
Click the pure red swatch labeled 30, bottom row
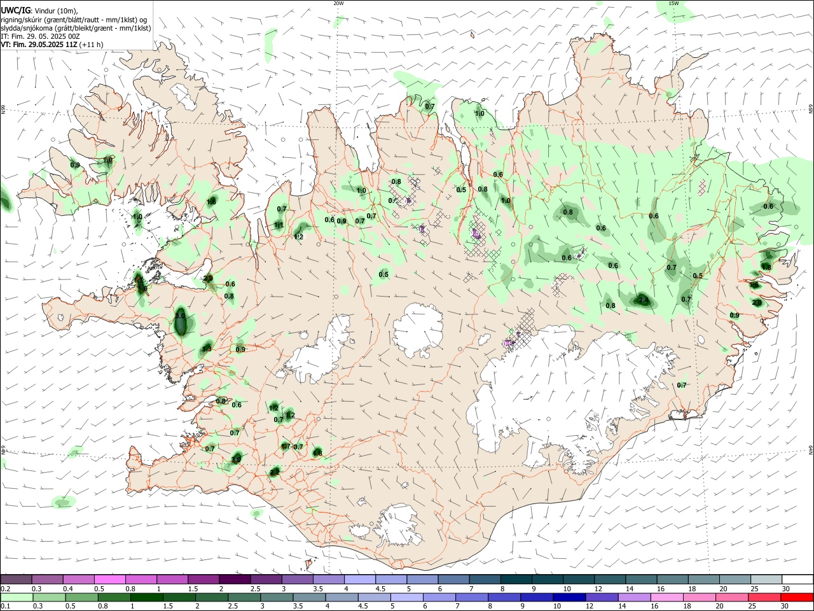tap(796, 597)
